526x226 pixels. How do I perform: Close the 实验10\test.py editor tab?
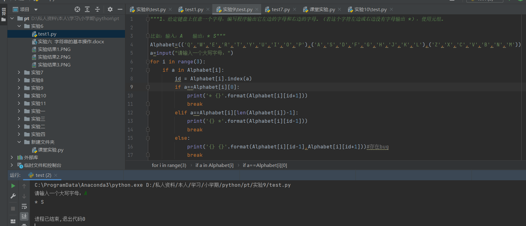391,9
